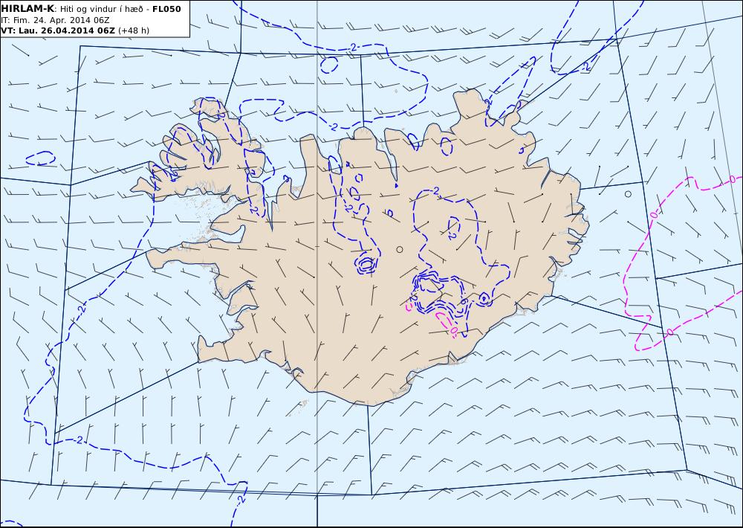Select the (+48 h) forecast offset text
743x528 pixels.
coord(134,30)
